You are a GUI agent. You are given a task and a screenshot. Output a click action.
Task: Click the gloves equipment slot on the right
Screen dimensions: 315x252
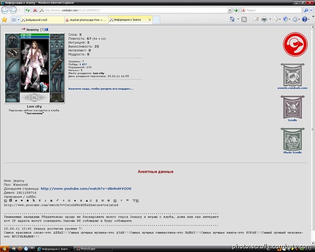[57, 53]
